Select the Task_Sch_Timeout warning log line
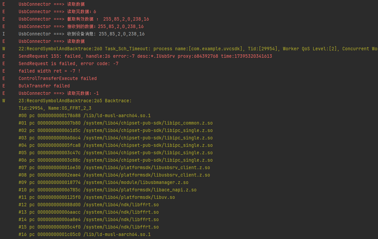 pos(198,49)
